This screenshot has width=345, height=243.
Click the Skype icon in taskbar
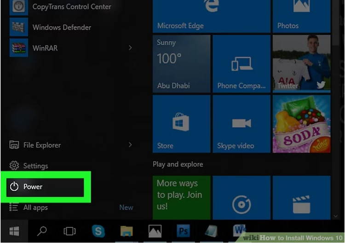click(98, 231)
